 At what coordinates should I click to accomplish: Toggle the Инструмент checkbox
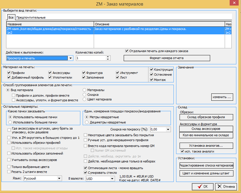pos(117,73)
